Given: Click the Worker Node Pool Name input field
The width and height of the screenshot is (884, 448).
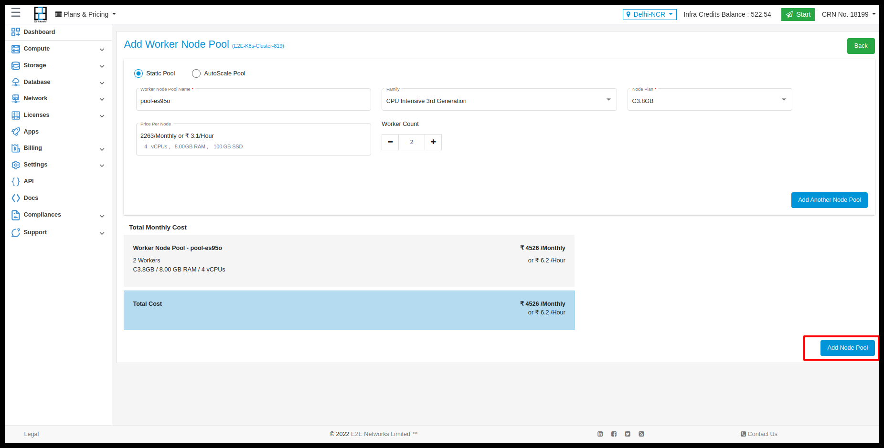Looking at the screenshot, I should pos(254,100).
